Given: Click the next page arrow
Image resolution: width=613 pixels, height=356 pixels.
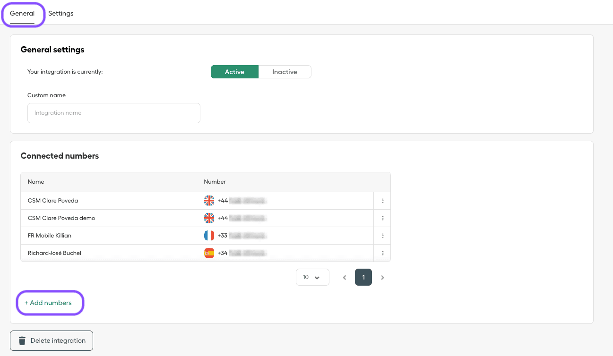Looking at the screenshot, I should 383,277.
